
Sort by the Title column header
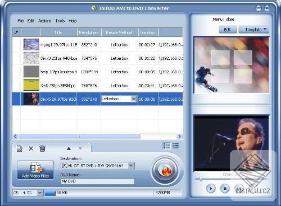(58, 32)
